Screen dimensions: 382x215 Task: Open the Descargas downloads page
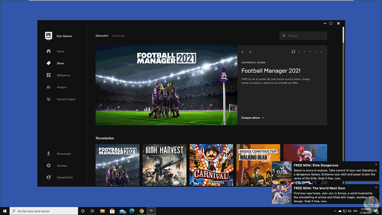click(59, 154)
